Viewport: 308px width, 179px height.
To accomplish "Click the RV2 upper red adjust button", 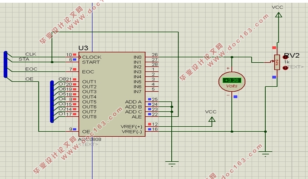I will pos(285,57).
